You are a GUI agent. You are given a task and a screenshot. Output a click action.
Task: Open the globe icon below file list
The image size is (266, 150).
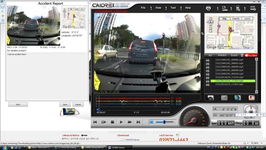tap(237, 98)
